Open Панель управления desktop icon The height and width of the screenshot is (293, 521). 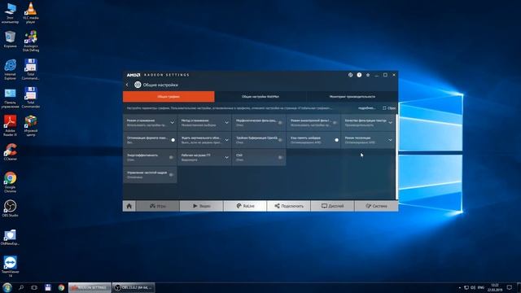[x=10, y=98]
